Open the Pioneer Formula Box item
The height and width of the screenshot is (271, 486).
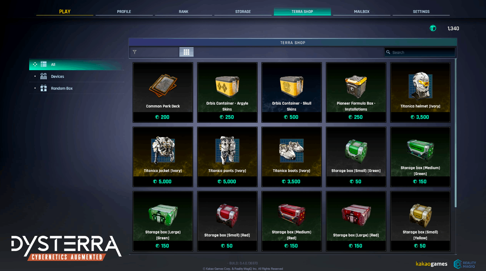(356, 92)
